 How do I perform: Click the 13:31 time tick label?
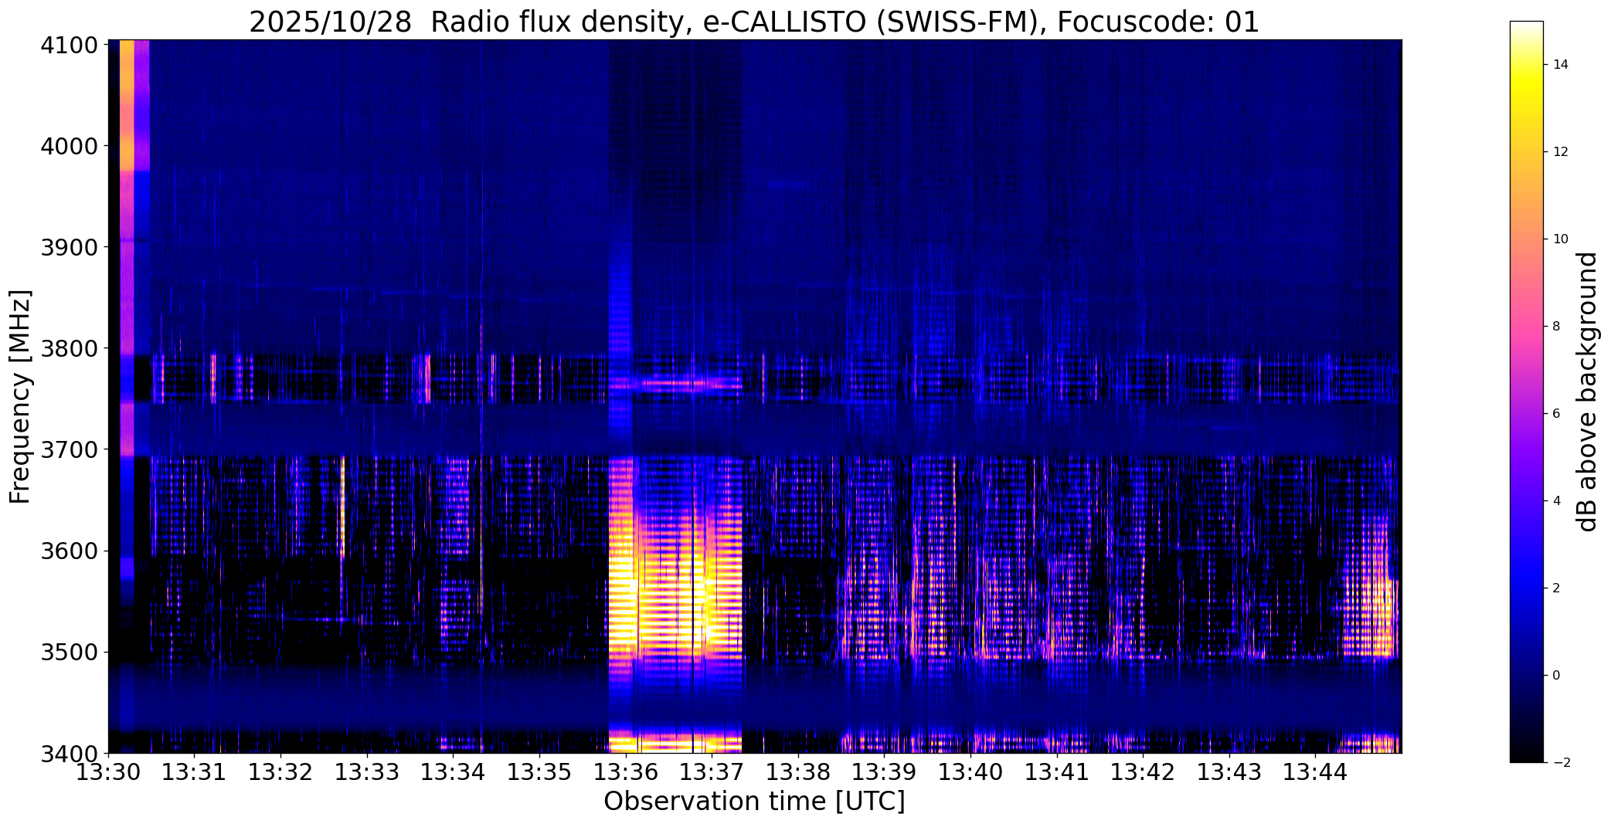(x=195, y=772)
